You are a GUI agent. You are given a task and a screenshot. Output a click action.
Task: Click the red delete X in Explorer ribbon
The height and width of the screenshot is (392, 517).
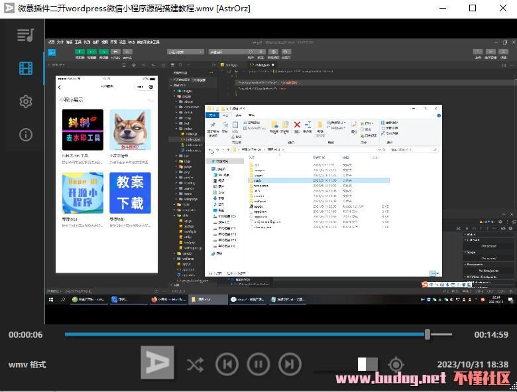coord(297,124)
